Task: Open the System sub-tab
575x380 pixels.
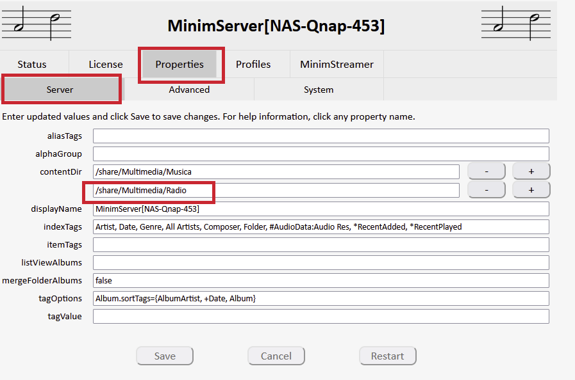Action: (x=319, y=90)
